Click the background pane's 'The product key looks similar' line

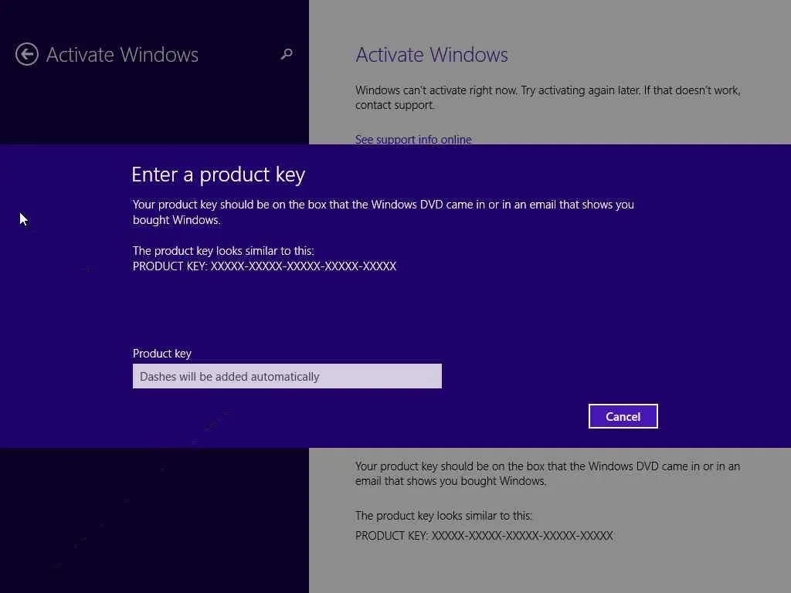coord(444,516)
